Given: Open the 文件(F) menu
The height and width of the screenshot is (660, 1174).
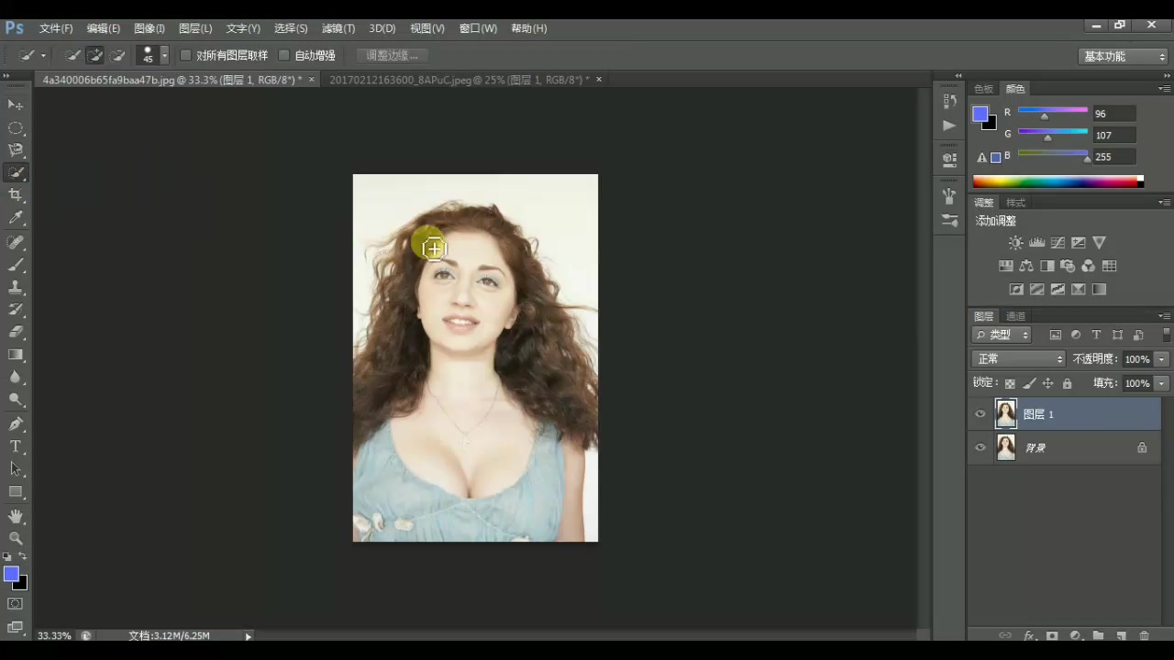Looking at the screenshot, I should (56, 28).
